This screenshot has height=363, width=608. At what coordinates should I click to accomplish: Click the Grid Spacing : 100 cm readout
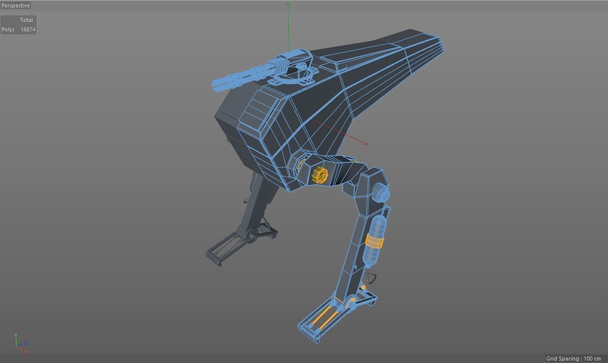pos(574,359)
